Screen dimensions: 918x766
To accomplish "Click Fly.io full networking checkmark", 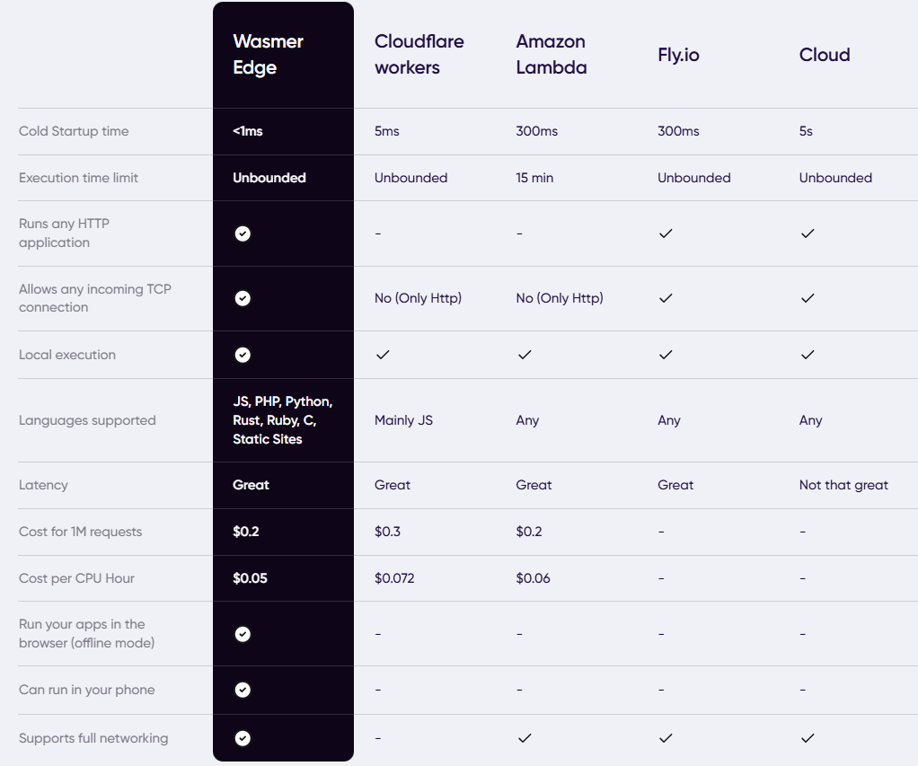I will tap(666, 738).
